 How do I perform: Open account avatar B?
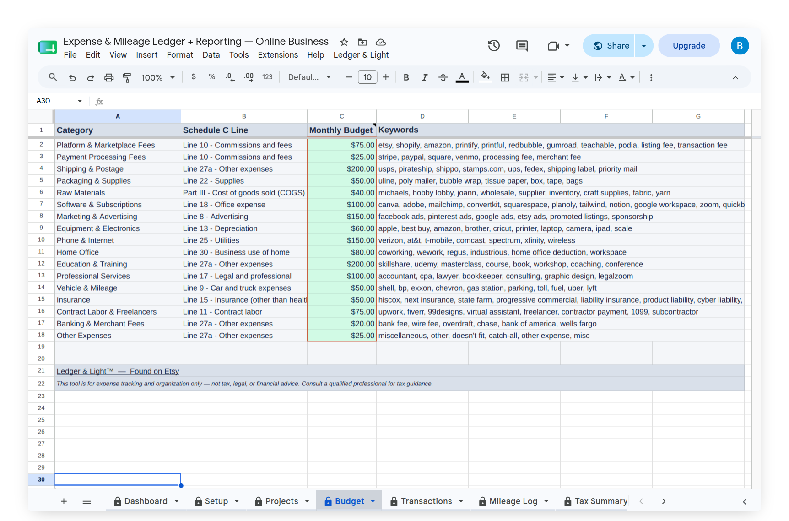pos(740,46)
